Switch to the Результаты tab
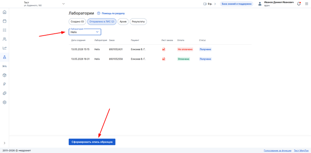This screenshot has height=153, width=311. [x=138, y=22]
